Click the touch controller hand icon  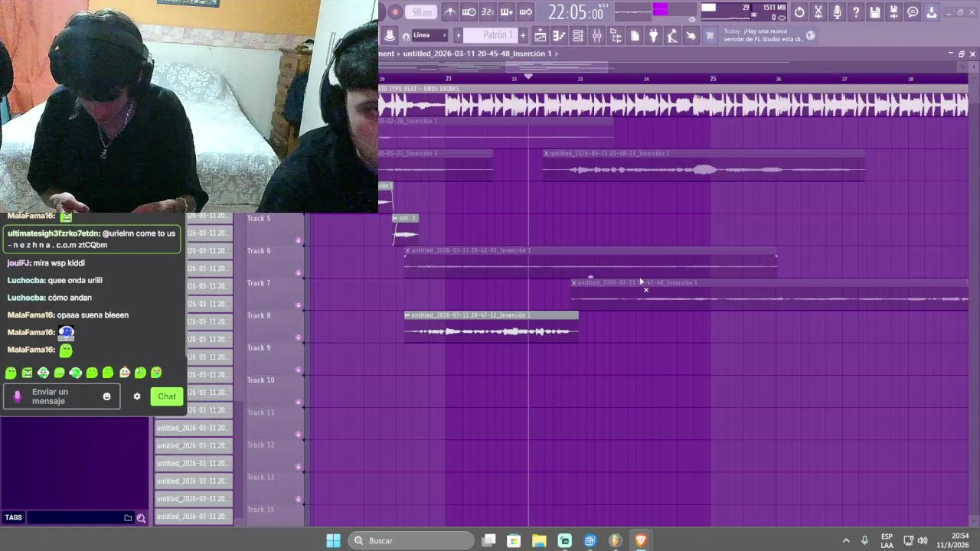(691, 35)
